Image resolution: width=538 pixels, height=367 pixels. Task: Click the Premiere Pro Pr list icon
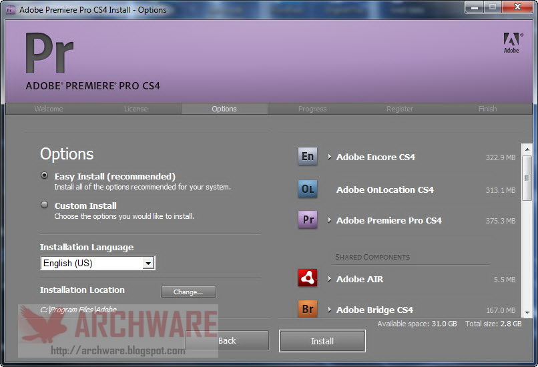[x=308, y=220]
